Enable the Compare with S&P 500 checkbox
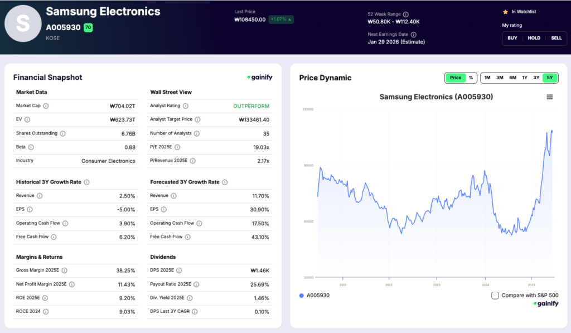The height and width of the screenshot is (333, 571). coord(495,296)
